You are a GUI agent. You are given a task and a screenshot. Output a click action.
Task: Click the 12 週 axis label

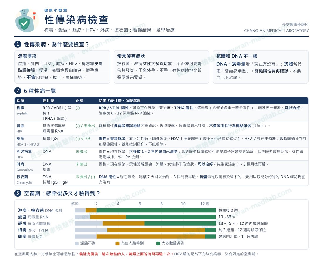(205, 204)
